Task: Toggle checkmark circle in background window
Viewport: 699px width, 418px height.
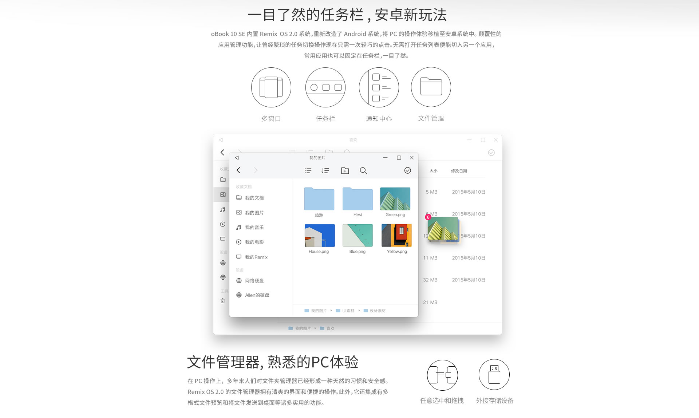Action: [x=491, y=153]
